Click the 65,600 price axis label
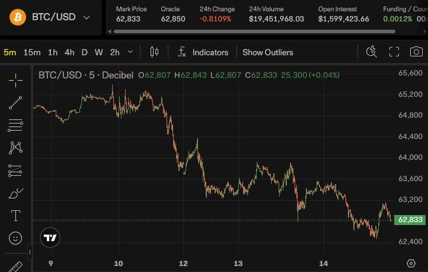Image resolution: width=428 pixels, height=272 pixels. pos(411,72)
